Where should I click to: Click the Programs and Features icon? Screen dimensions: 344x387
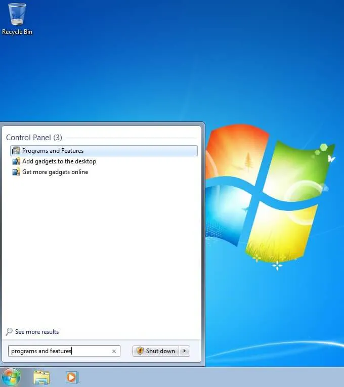[16, 151]
